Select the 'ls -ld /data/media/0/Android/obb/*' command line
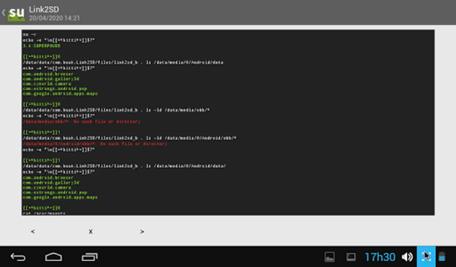This screenshot has height=267, width=456. click(x=130, y=138)
